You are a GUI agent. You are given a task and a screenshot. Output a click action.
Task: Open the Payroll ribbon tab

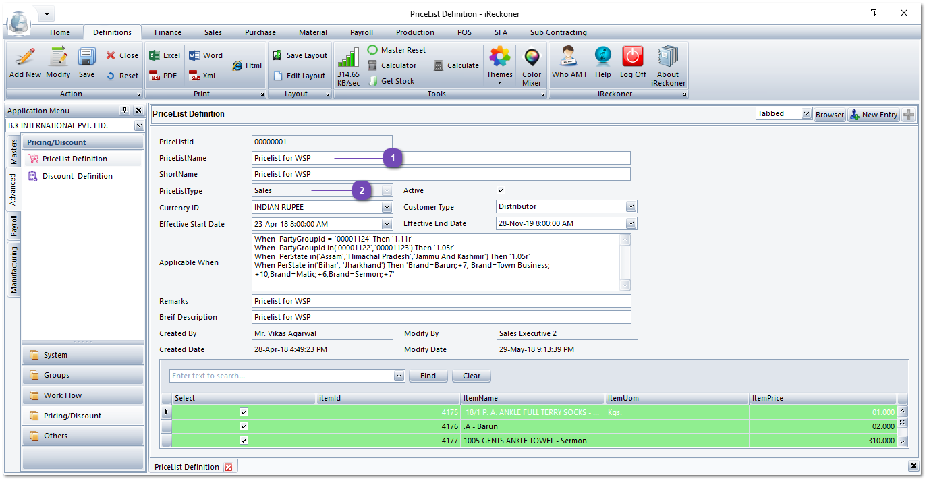361,32
